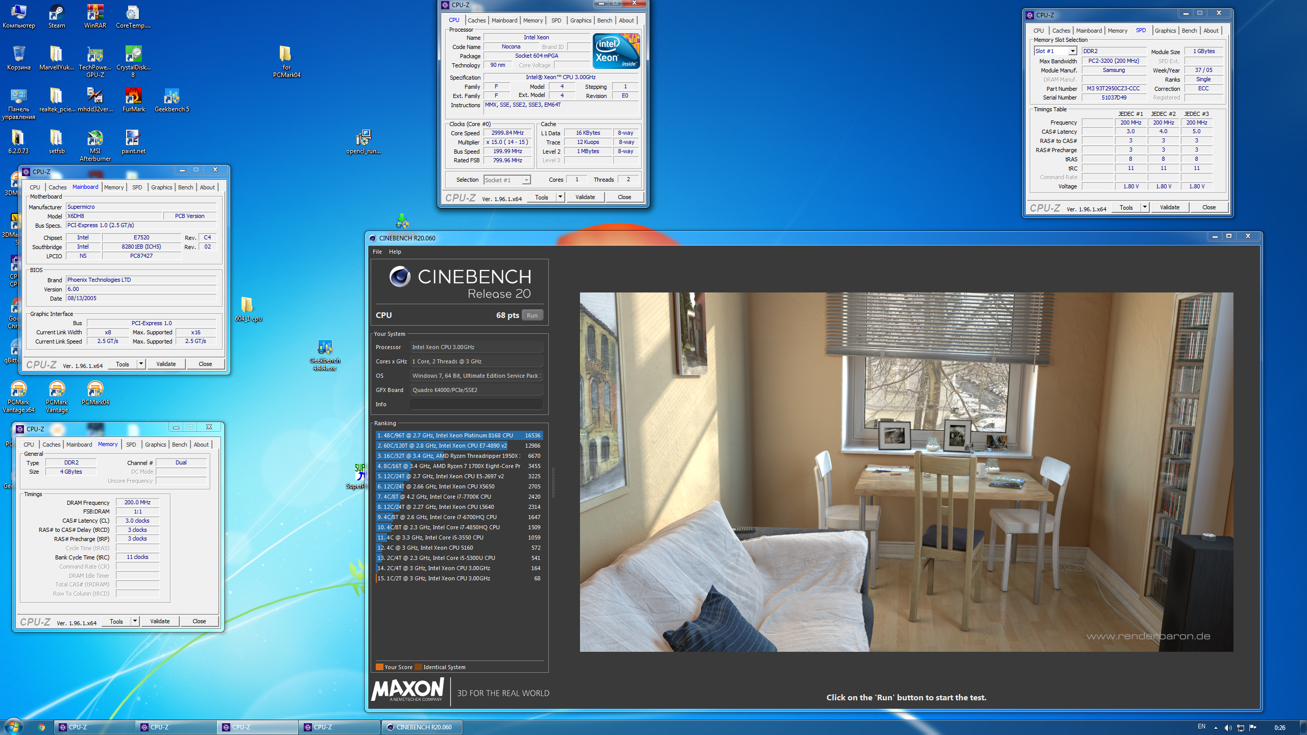
Task: Select ranking row Intel Core i7-7700K
Action: [459, 497]
